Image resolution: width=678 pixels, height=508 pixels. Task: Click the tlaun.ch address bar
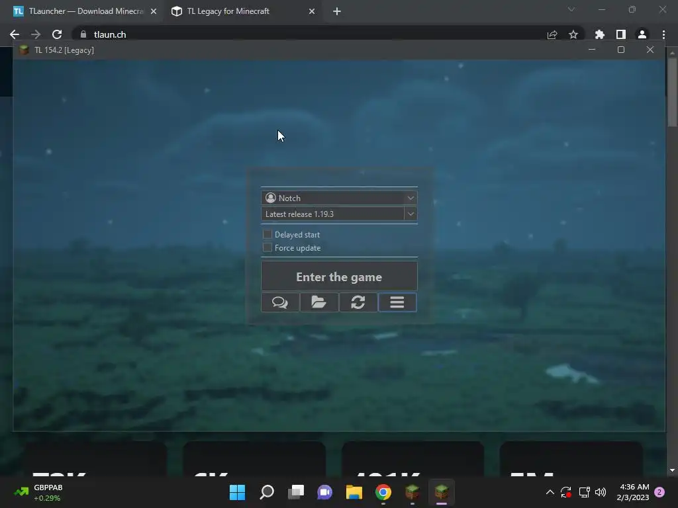click(311, 34)
